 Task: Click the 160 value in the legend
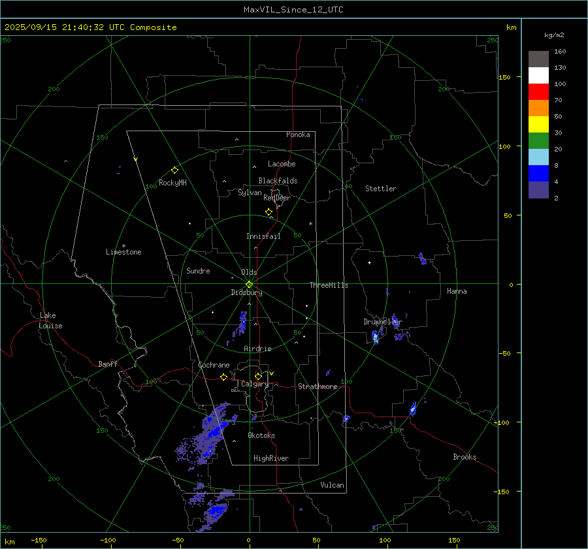tap(560, 52)
